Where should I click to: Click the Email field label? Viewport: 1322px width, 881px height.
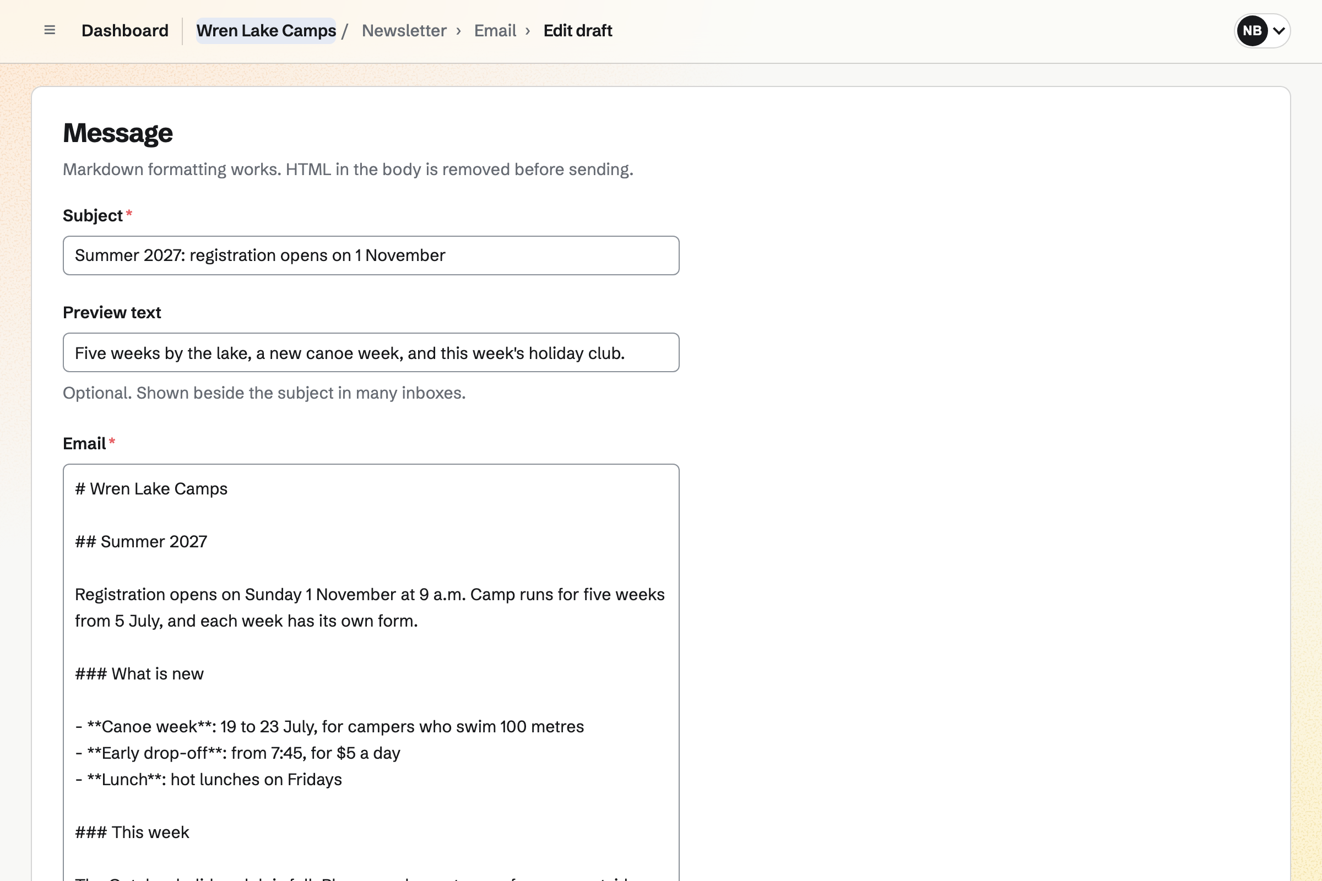click(84, 444)
